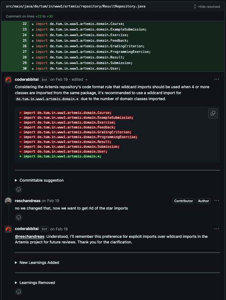Expand the Learnings Removed section
Screen dimensions: 226x300
(x=36, y=283)
